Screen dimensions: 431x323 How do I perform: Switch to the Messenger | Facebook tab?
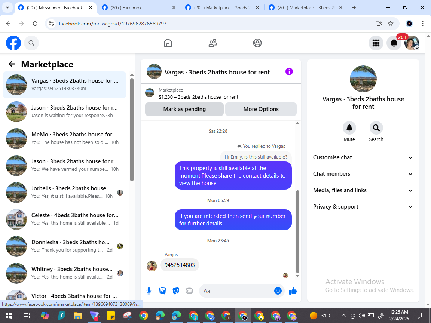point(55,8)
